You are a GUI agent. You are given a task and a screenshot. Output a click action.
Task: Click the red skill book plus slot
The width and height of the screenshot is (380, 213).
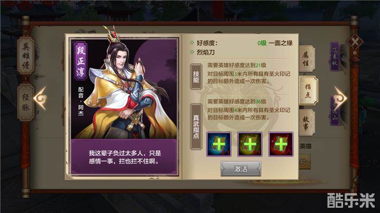(281, 144)
